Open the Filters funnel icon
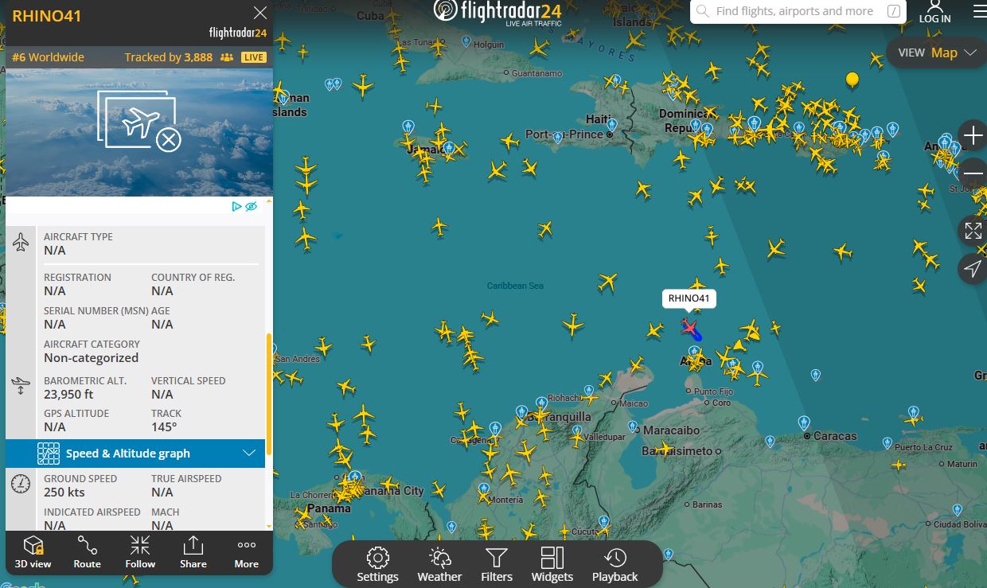 [x=497, y=565]
